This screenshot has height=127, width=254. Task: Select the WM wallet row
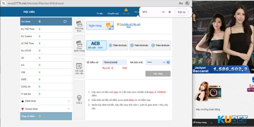(46, 72)
